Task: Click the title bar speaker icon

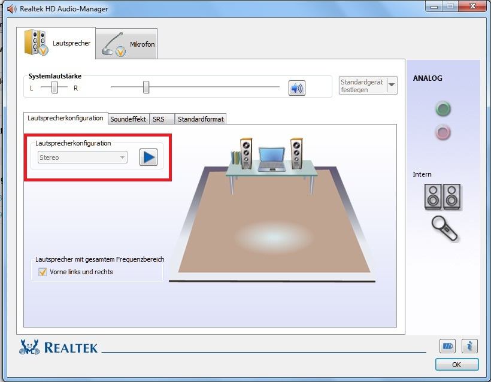Action: tap(11, 9)
